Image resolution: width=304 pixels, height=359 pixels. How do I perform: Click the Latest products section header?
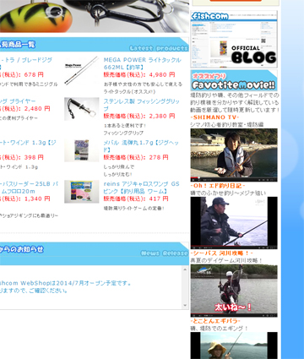click(94, 45)
